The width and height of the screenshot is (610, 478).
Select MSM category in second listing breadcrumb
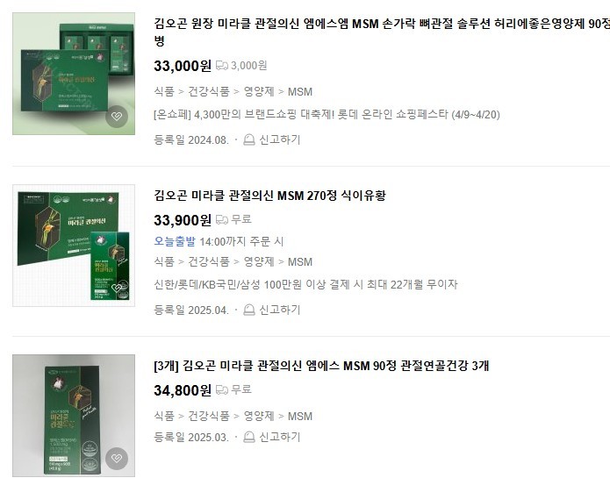(x=300, y=262)
